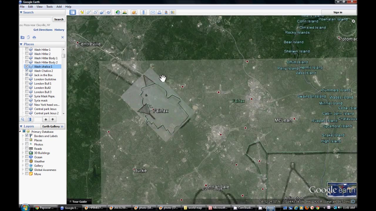Open the Add menu
376x211 pixels.
pos(59,6)
